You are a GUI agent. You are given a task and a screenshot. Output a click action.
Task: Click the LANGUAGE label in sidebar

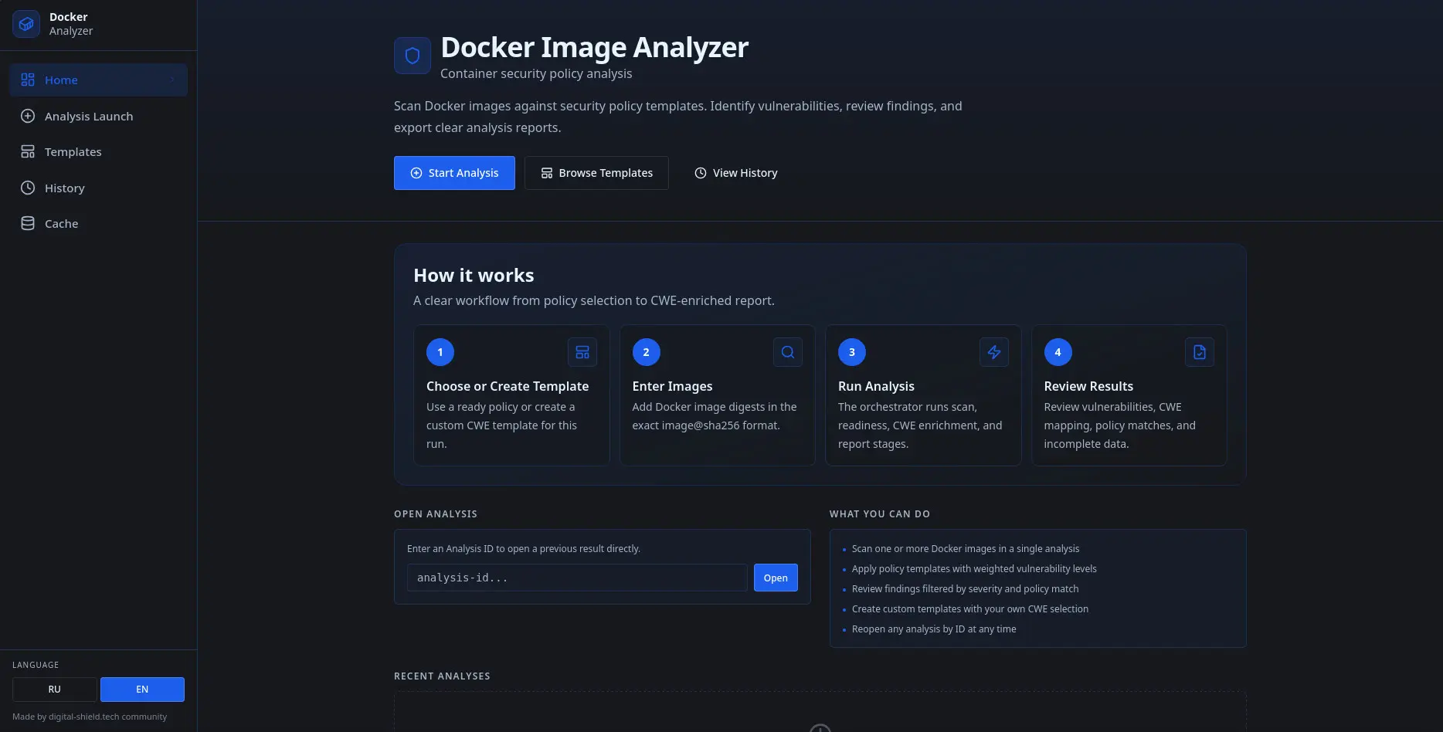tap(36, 665)
